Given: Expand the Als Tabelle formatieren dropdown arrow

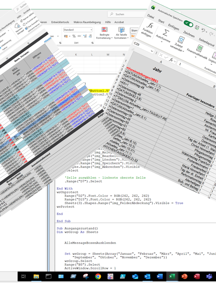Looking at the screenshot, I should coord(128,38).
